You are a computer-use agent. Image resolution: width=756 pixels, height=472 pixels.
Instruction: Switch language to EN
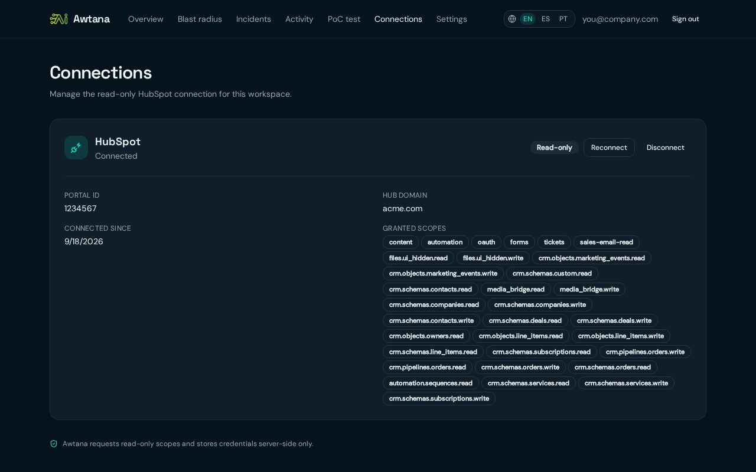click(x=528, y=19)
